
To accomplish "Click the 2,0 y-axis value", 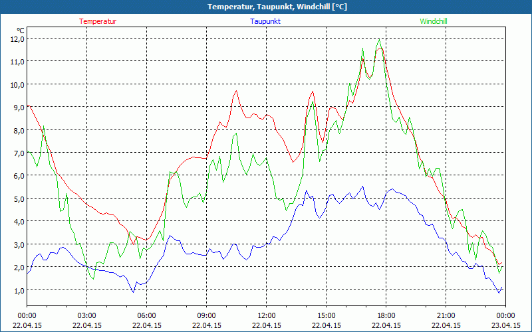I will coord(19,268).
